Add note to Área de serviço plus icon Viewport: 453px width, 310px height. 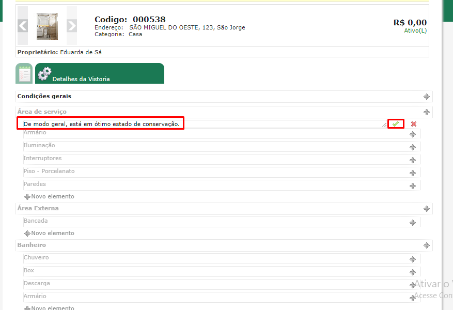[x=427, y=112]
